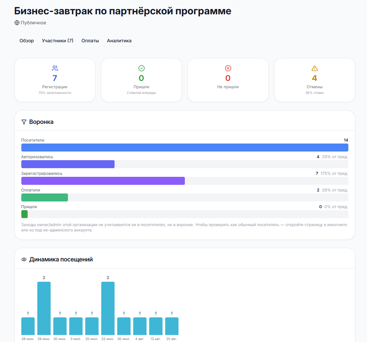Click the Пришли funnel bar
Screen dimensions: 367x342
24,214
